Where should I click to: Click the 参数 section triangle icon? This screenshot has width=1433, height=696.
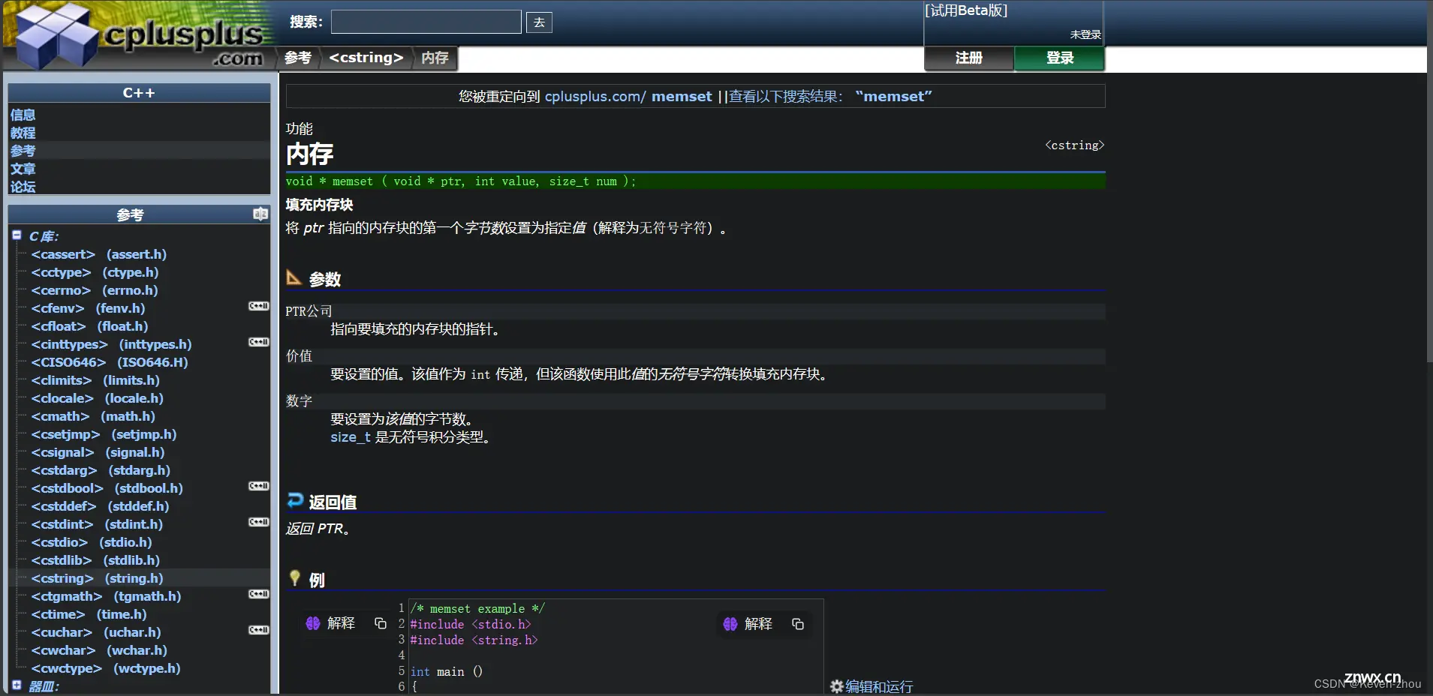point(294,277)
